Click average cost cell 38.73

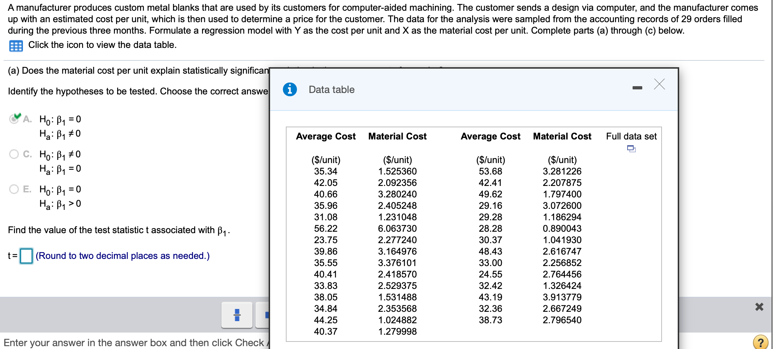click(x=490, y=320)
